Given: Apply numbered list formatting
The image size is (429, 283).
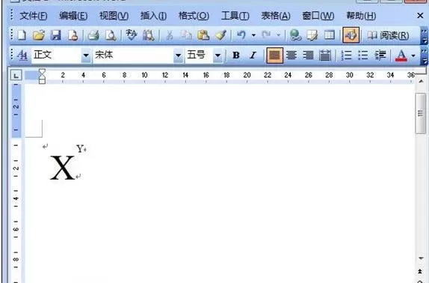Looking at the screenshot, I should click(x=346, y=55).
